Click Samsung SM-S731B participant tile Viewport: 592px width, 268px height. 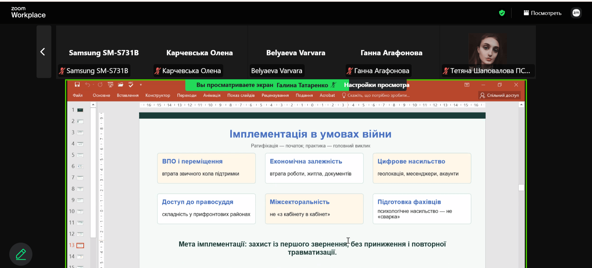click(x=104, y=52)
